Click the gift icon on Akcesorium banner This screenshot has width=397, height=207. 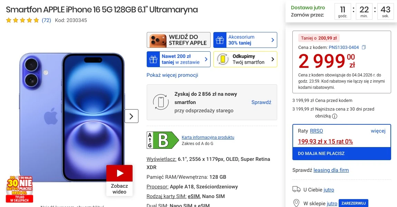click(220, 40)
